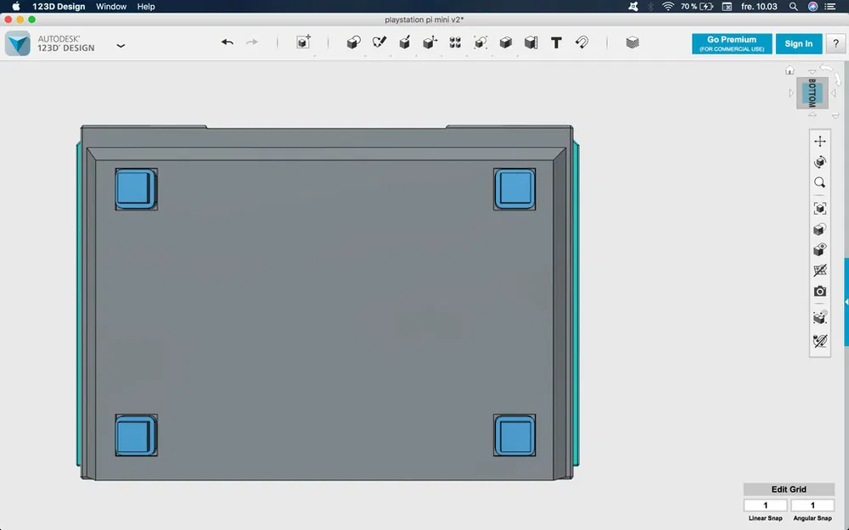Select the Sketch tool
The image size is (849, 530).
pyautogui.click(x=379, y=42)
